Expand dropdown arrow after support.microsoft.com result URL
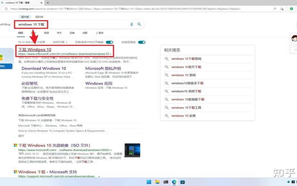 [99, 177]
